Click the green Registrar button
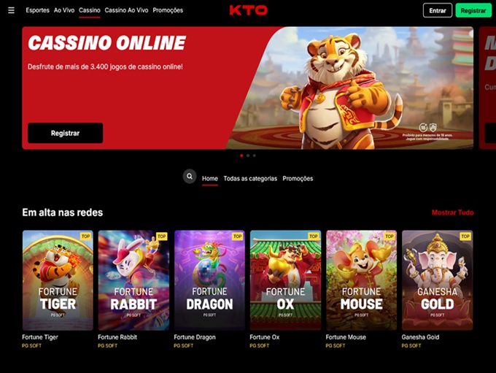This screenshot has height=373, width=496. tap(473, 10)
